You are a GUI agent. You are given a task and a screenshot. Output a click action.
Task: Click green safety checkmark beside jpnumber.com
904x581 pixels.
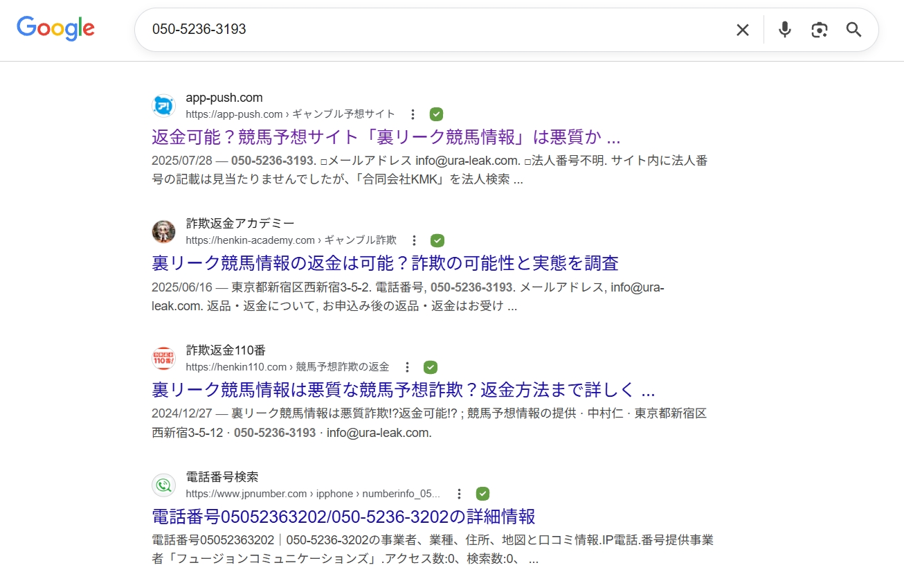482,494
